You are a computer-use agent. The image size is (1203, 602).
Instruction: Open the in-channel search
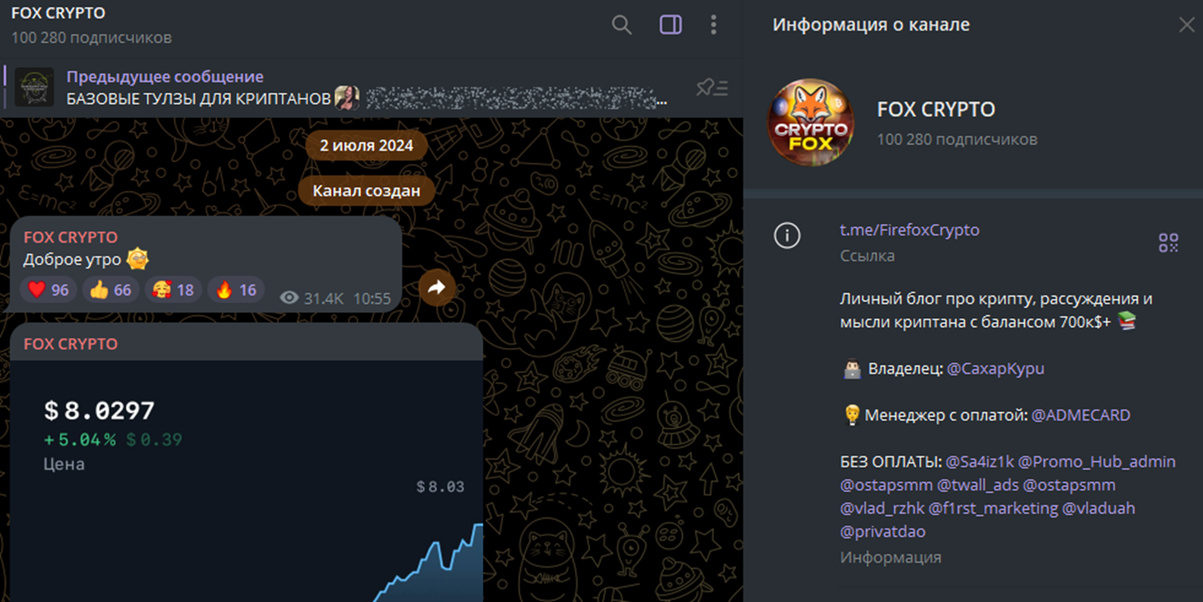click(621, 24)
